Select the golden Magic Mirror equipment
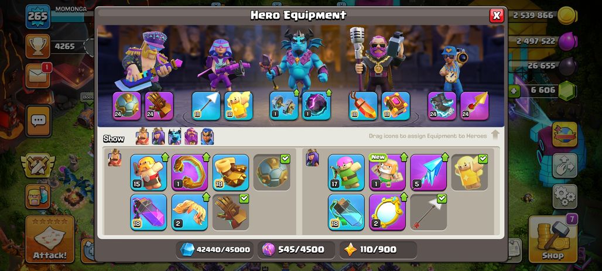Image resolution: width=602 pixels, height=271 pixels. pyautogui.click(x=388, y=212)
